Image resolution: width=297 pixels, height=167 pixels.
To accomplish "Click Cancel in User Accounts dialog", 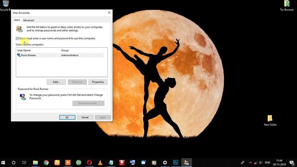I will click(85, 117).
